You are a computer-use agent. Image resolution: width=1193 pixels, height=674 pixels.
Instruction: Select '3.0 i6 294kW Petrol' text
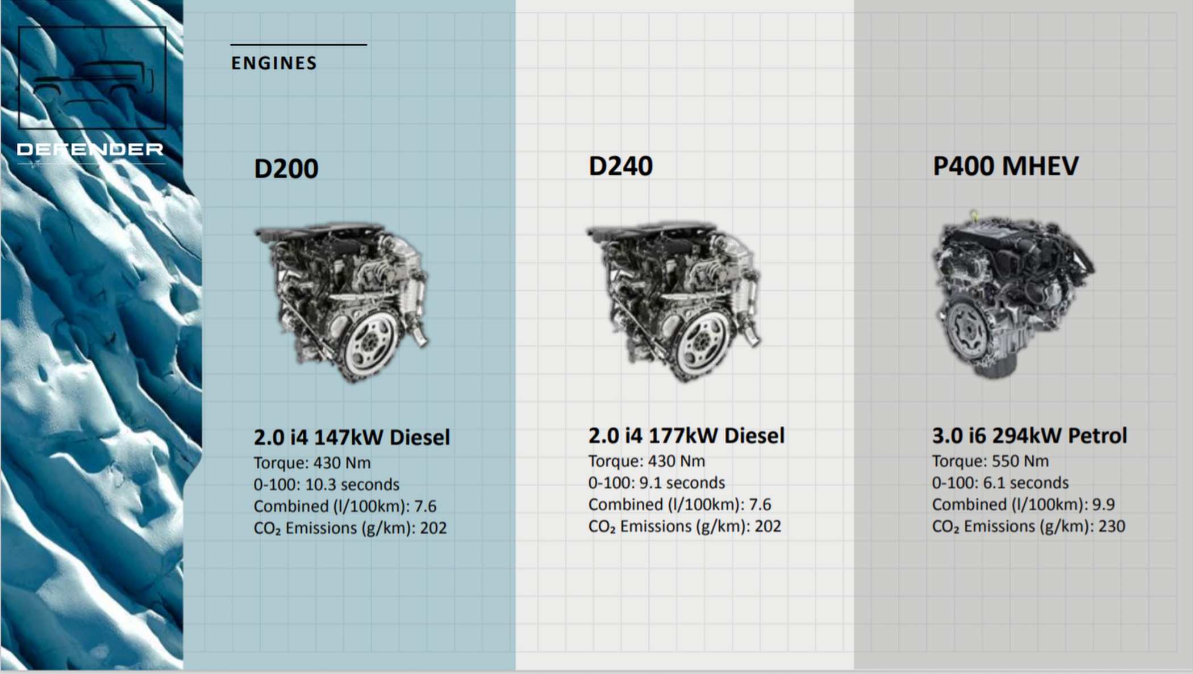(1029, 436)
